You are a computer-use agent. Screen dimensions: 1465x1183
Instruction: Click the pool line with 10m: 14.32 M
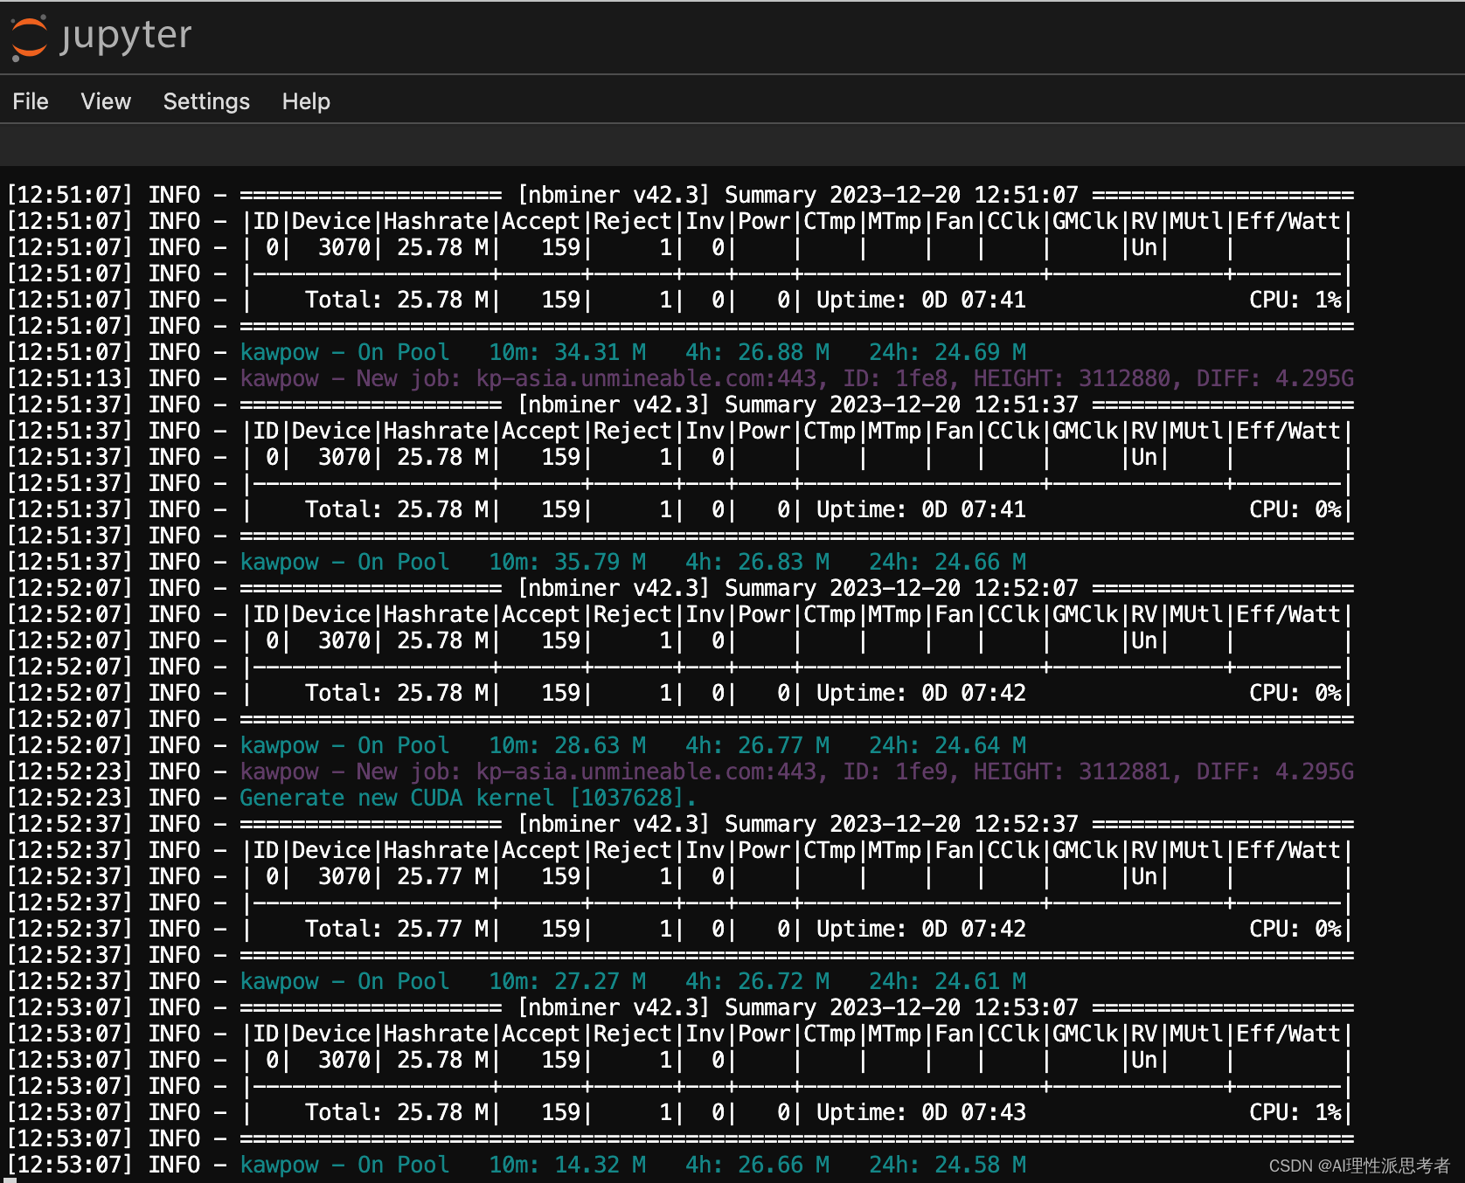tap(517, 1165)
